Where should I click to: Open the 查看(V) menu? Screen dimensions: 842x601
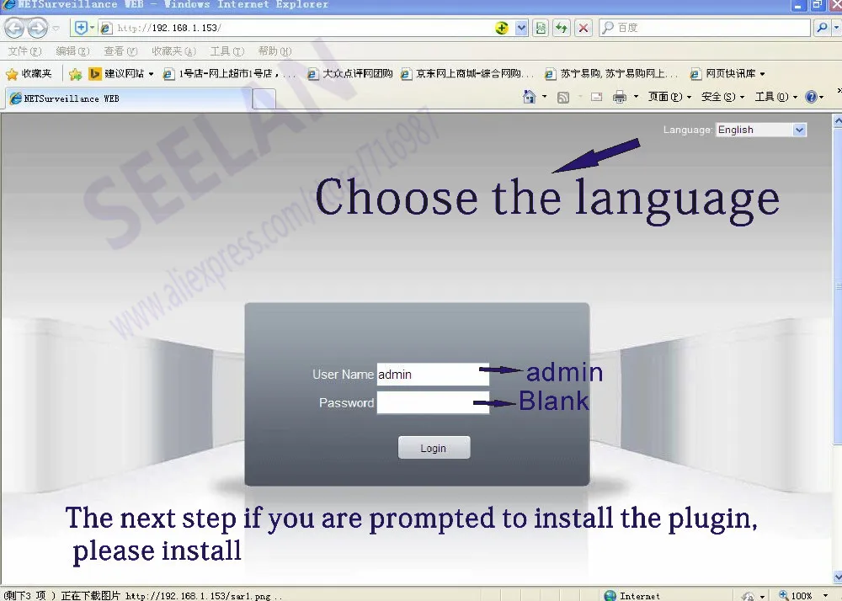(120, 51)
